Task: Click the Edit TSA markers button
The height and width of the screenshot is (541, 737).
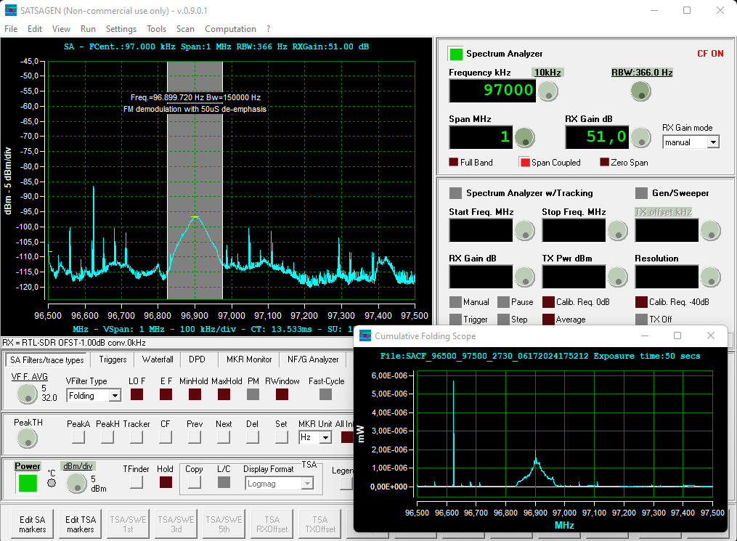Action: pyautogui.click(x=81, y=524)
